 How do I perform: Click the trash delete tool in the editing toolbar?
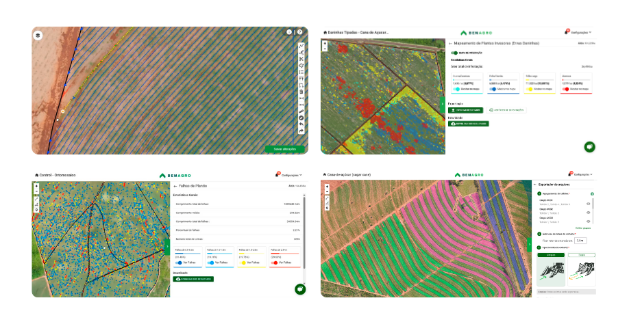(x=301, y=91)
